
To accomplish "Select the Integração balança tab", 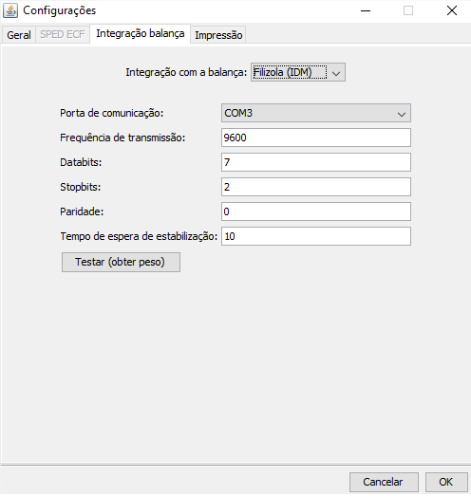I will click(140, 33).
